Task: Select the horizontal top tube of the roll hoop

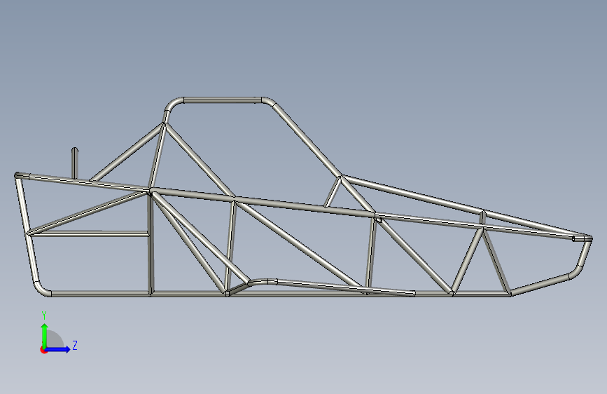Action: coord(223,100)
